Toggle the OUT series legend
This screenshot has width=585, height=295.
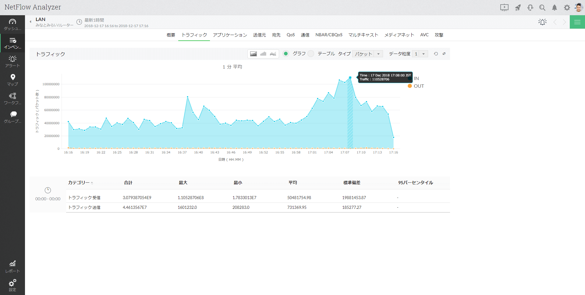coord(416,86)
